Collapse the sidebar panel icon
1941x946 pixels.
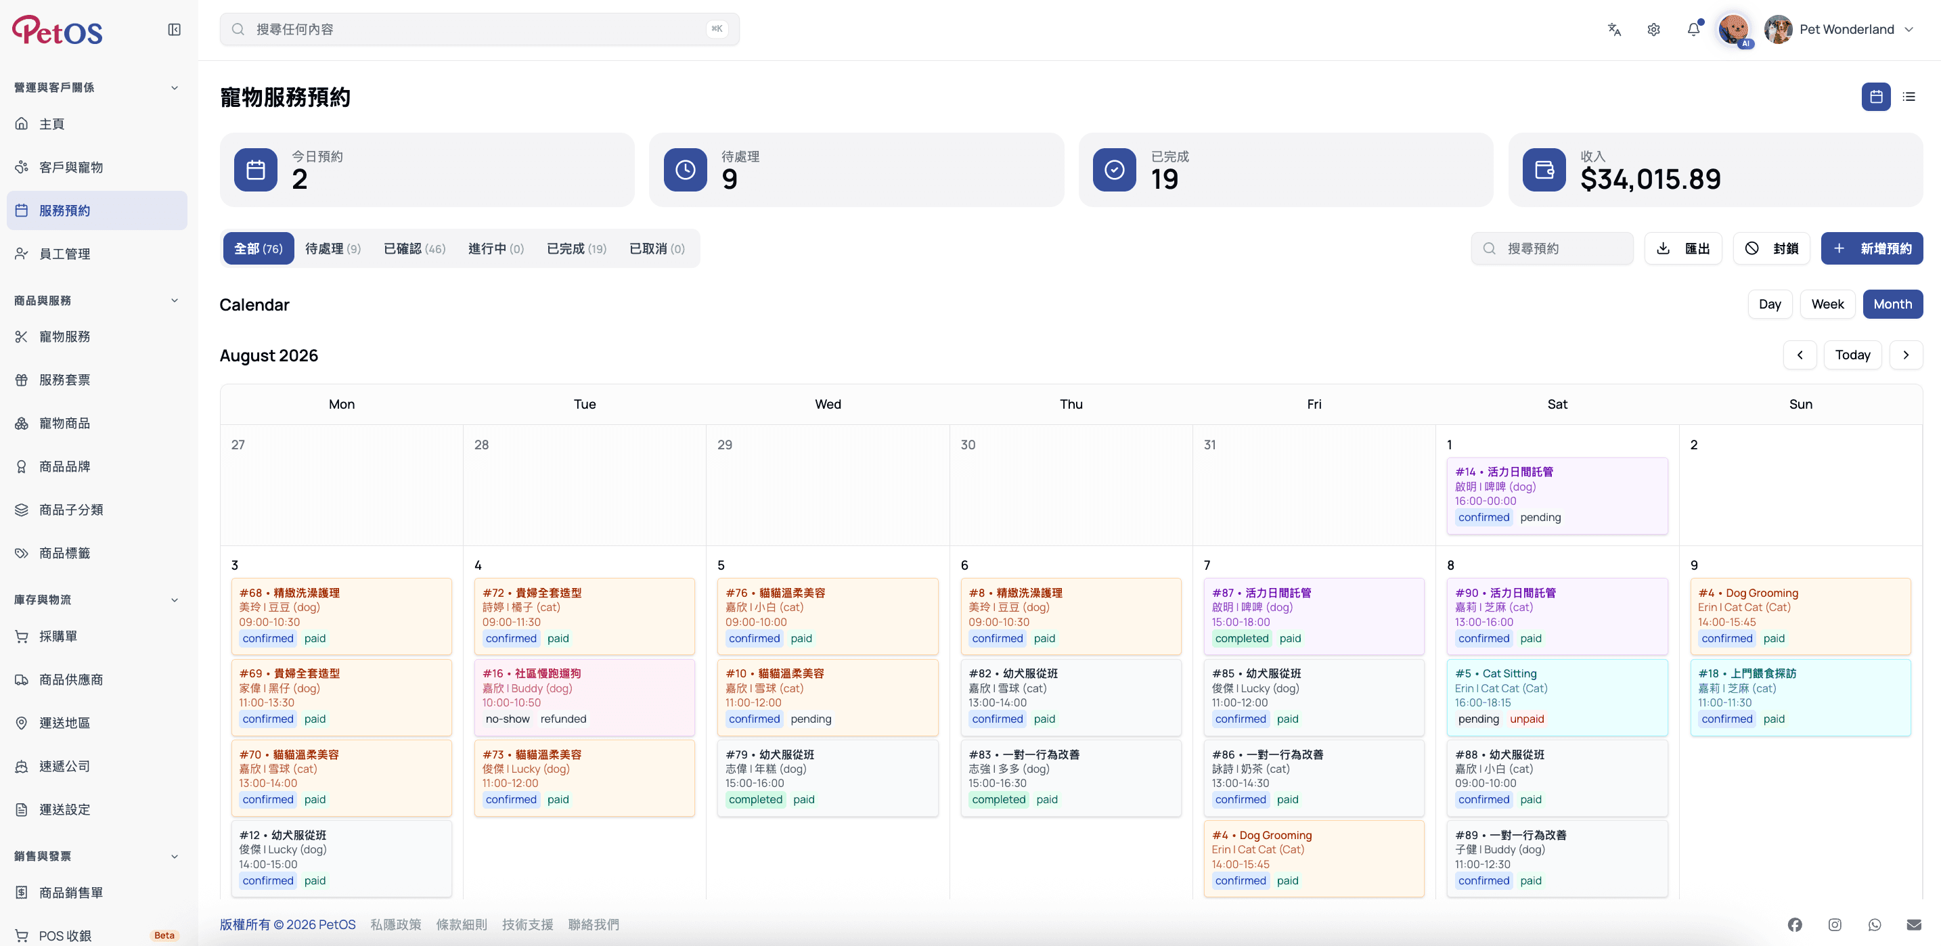[174, 29]
